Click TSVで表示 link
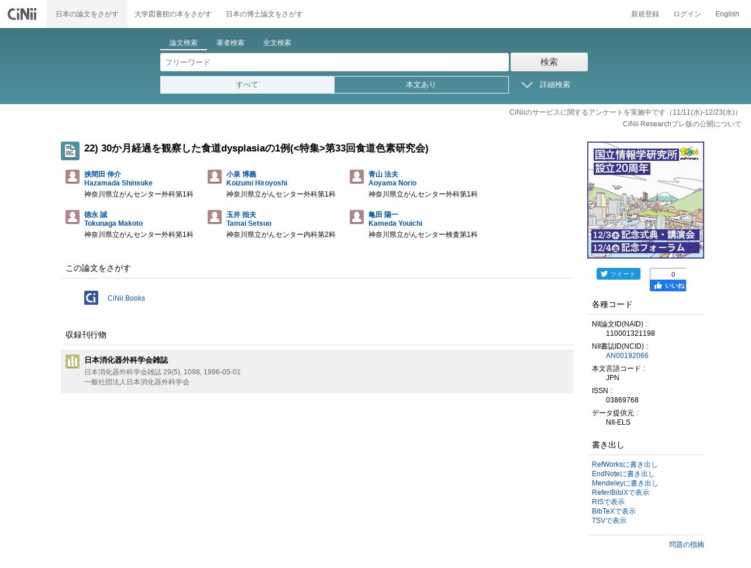This screenshot has height=568, width=751. pyautogui.click(x=609, y=521)
